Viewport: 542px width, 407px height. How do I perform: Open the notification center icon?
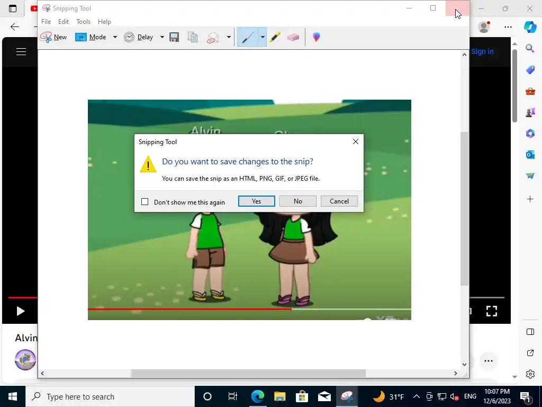pyautogui.click(x=526, y=397)
